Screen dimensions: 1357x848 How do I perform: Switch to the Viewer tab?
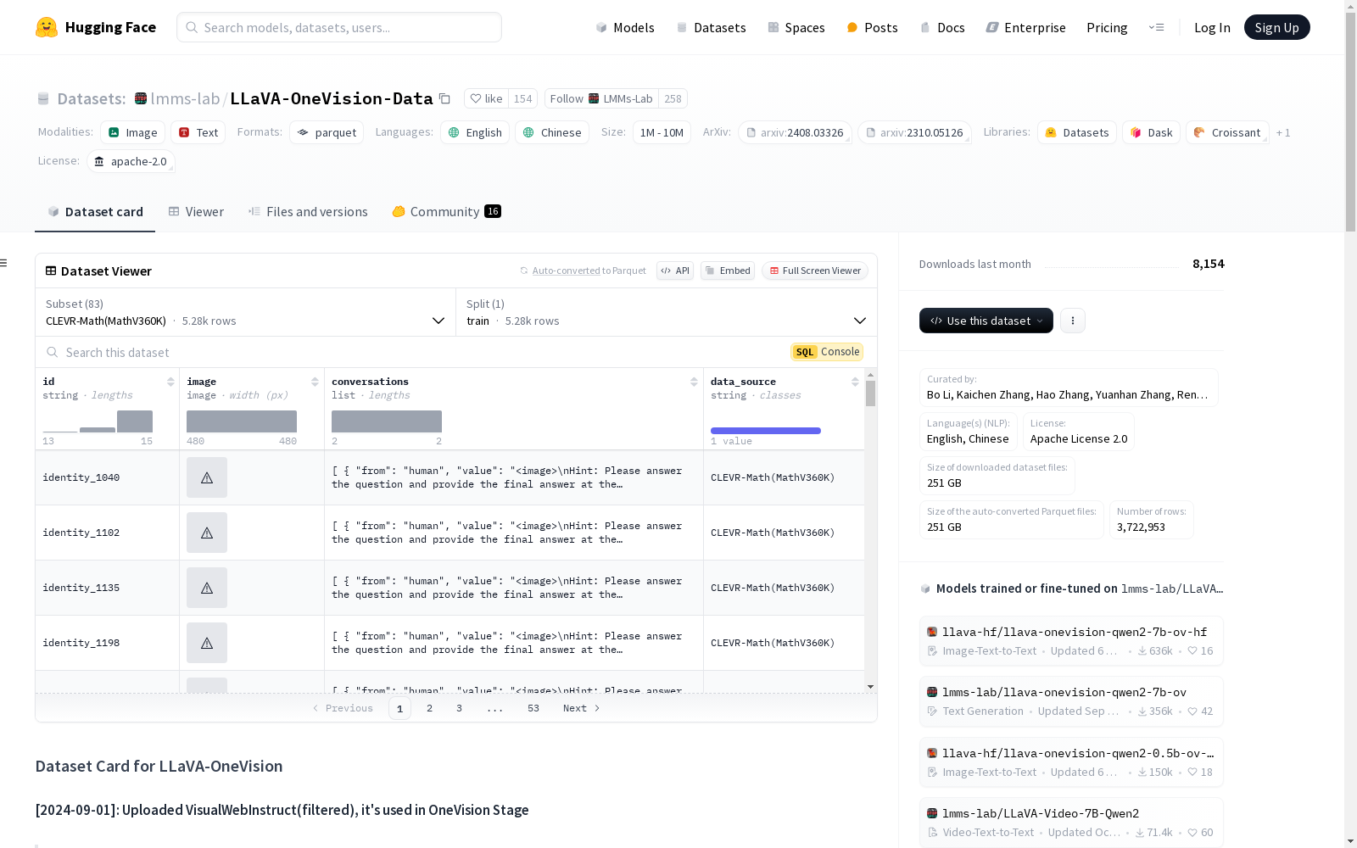pyautogui.click(x=196, y=212)
